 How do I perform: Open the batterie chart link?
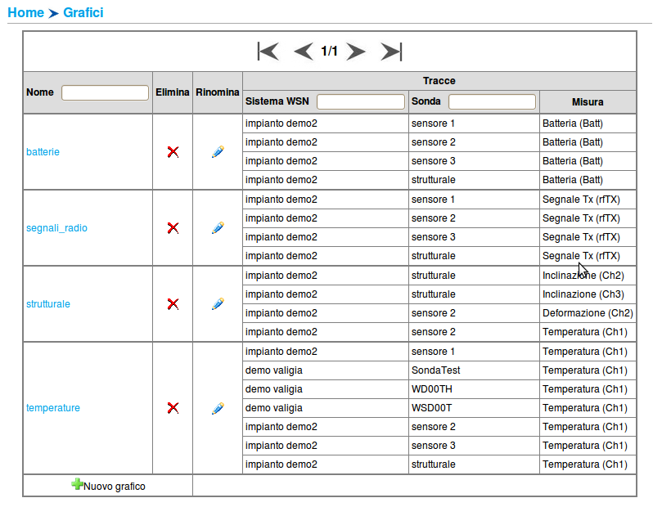[x=43, y=152]
